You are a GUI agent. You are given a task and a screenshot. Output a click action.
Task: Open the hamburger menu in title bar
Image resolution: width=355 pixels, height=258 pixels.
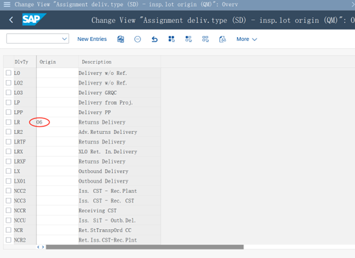coord(7,4)
